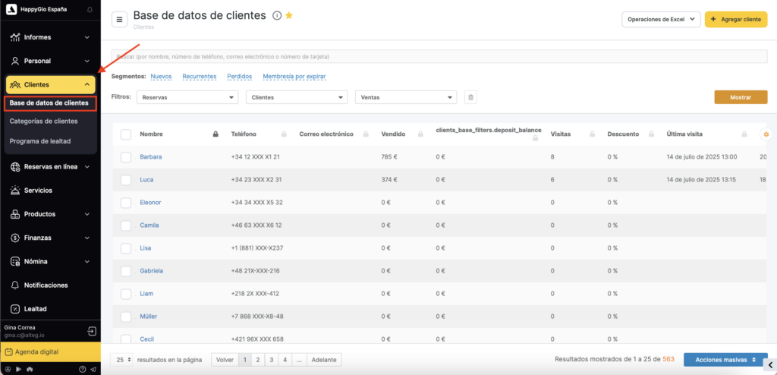Click the hamburger menu toggle button

[x=120, y=20]
